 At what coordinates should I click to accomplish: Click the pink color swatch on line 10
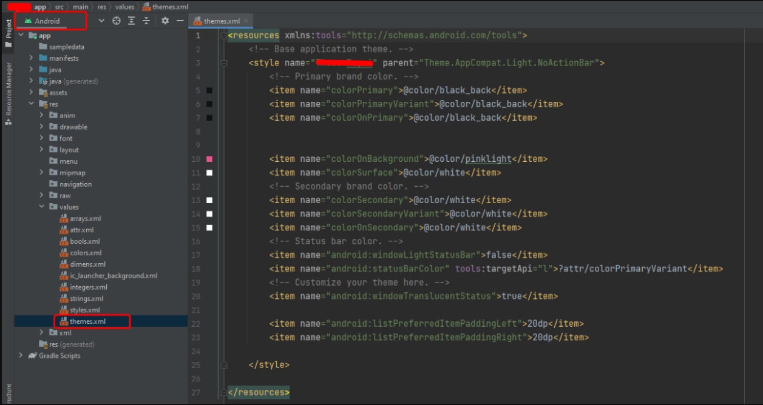(209, 159)
